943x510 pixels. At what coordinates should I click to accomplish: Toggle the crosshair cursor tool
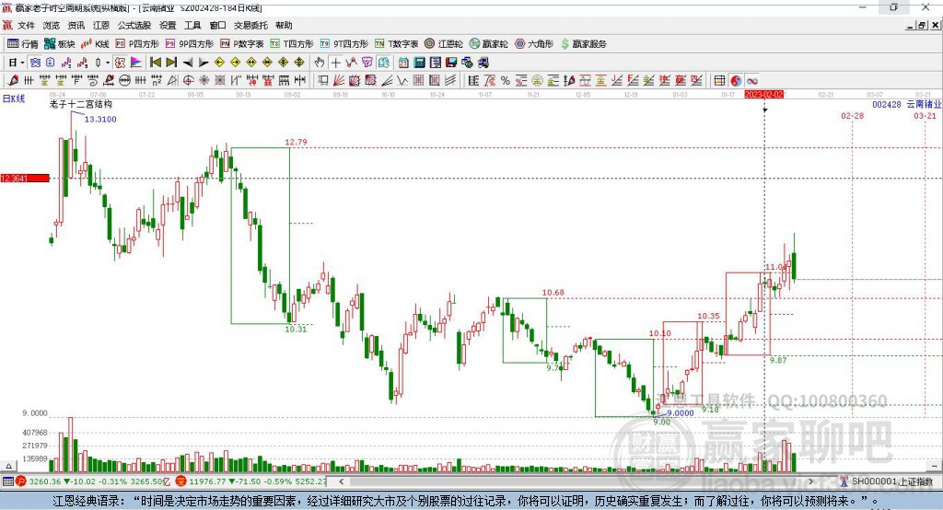point(335,63)
